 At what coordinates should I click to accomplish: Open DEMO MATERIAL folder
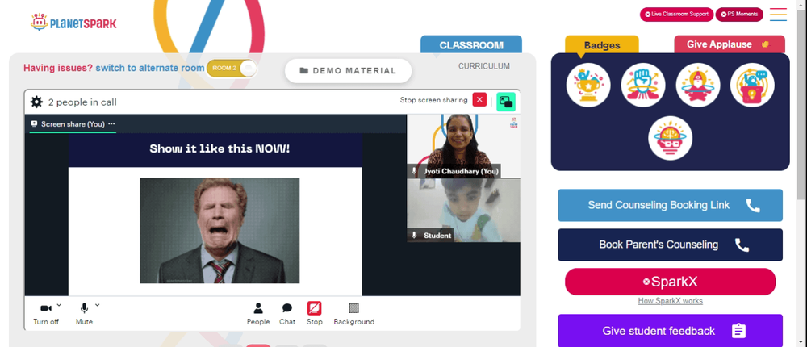[x=349, y=71]
